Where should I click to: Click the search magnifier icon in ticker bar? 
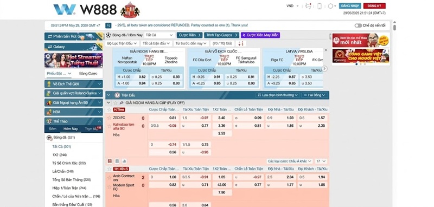click(x=108, y=25)
